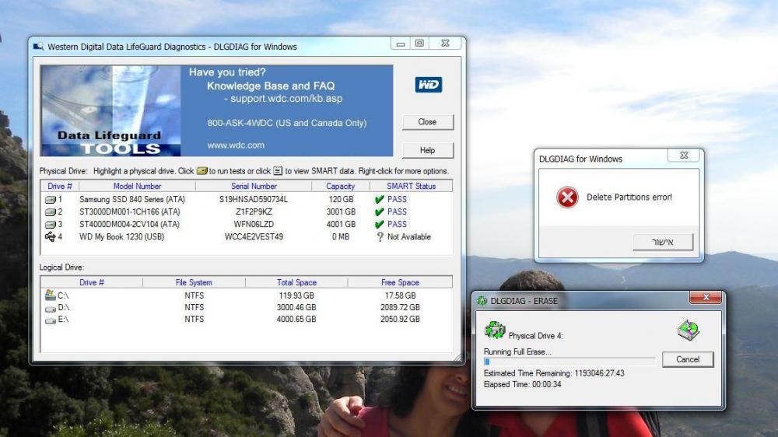Click the drive icon for E:\

click(50, 320)
